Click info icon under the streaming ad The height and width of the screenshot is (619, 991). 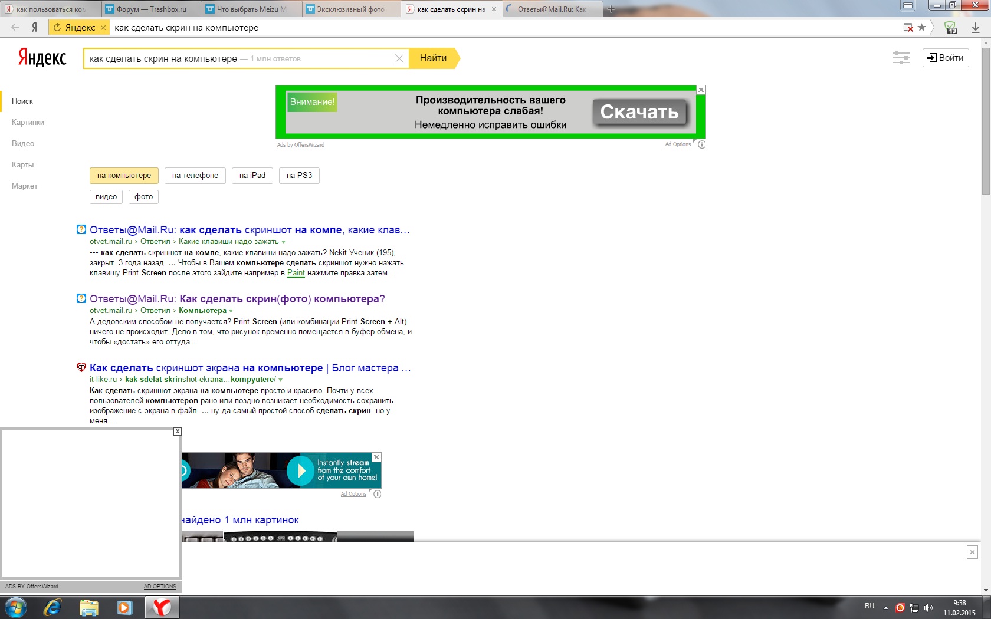[378, 494]
